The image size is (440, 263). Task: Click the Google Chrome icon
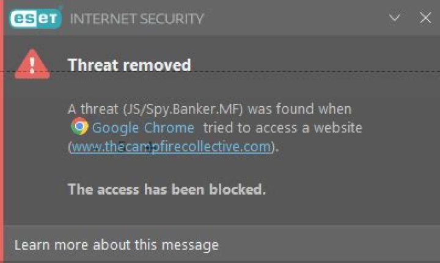point(79,128)
